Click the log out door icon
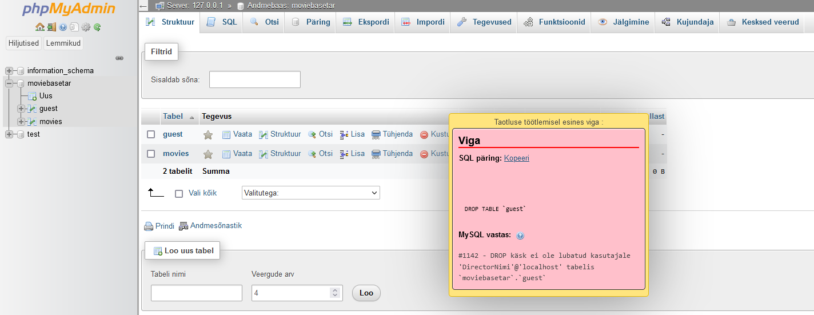 [51, 27]
